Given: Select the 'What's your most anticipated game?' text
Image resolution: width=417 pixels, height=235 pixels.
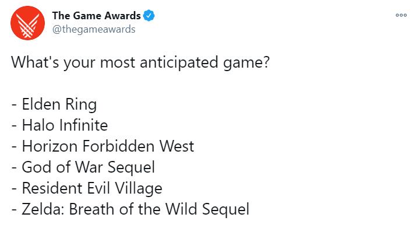Looking at the screenshot, I should (x=140, y=62).
